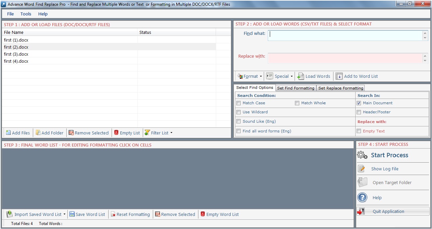The height and width of the screenshot is (229, 432).
Task: Click the Empty List label
Action: click(130, 133)
